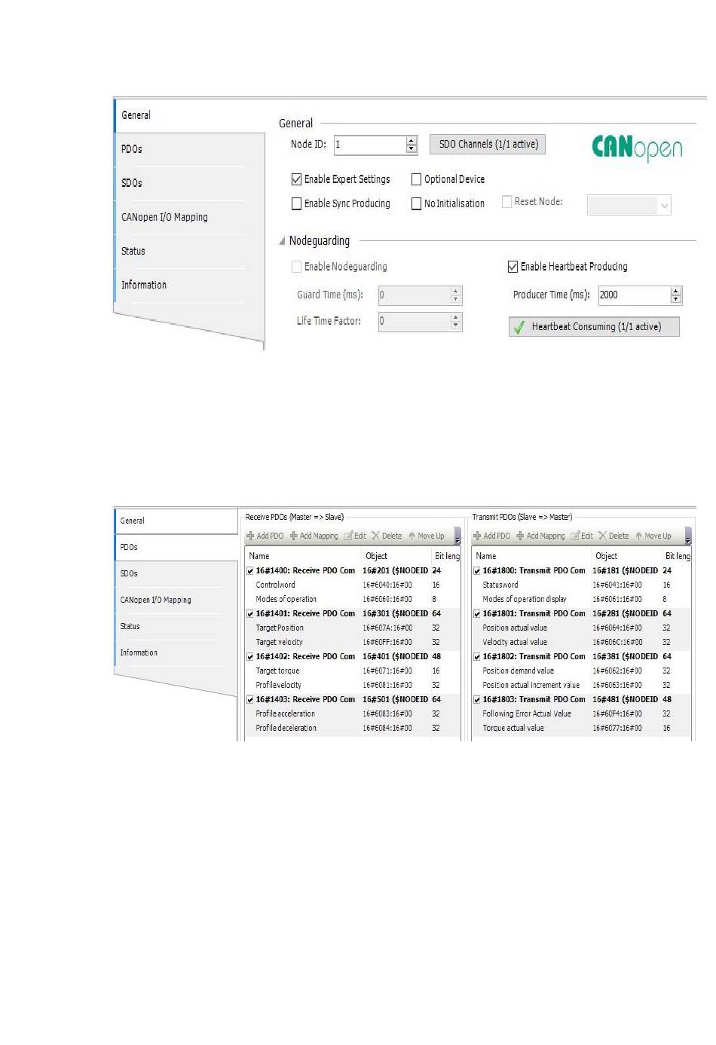Click Delete in Transmit PDOs toolbar
Viewport: 716px width, 1045px height.
[613, 536]
